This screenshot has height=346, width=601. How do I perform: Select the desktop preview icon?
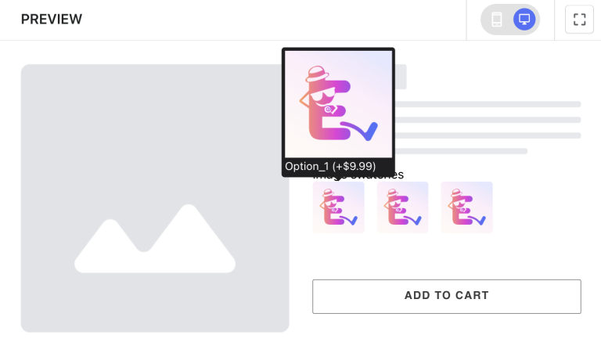coord(524,20)
